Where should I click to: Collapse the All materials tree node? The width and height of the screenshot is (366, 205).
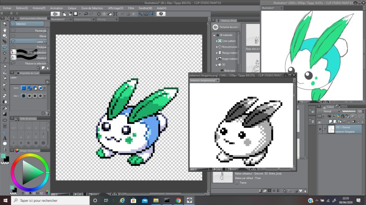pyautogui.click(x=214, y=35)
